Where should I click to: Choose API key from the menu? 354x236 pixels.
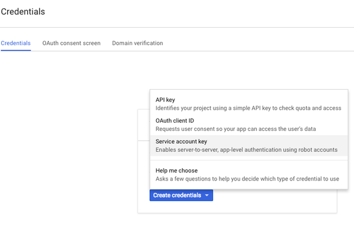[x=165, y=100]
